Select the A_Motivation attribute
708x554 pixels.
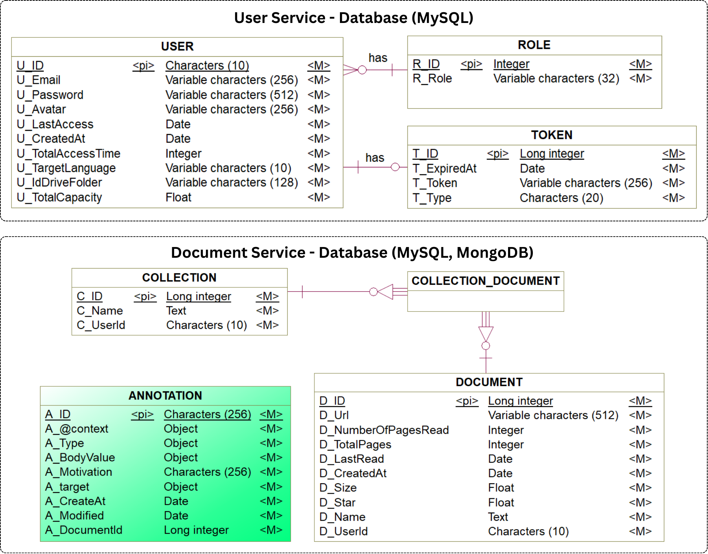coord(78,472)
